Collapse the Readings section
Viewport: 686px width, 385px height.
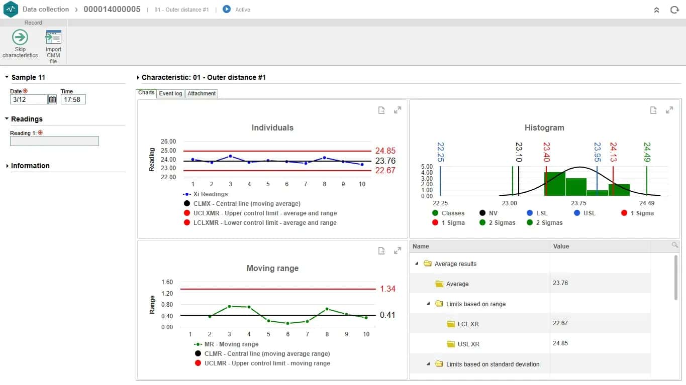click(x=8, y=119)
